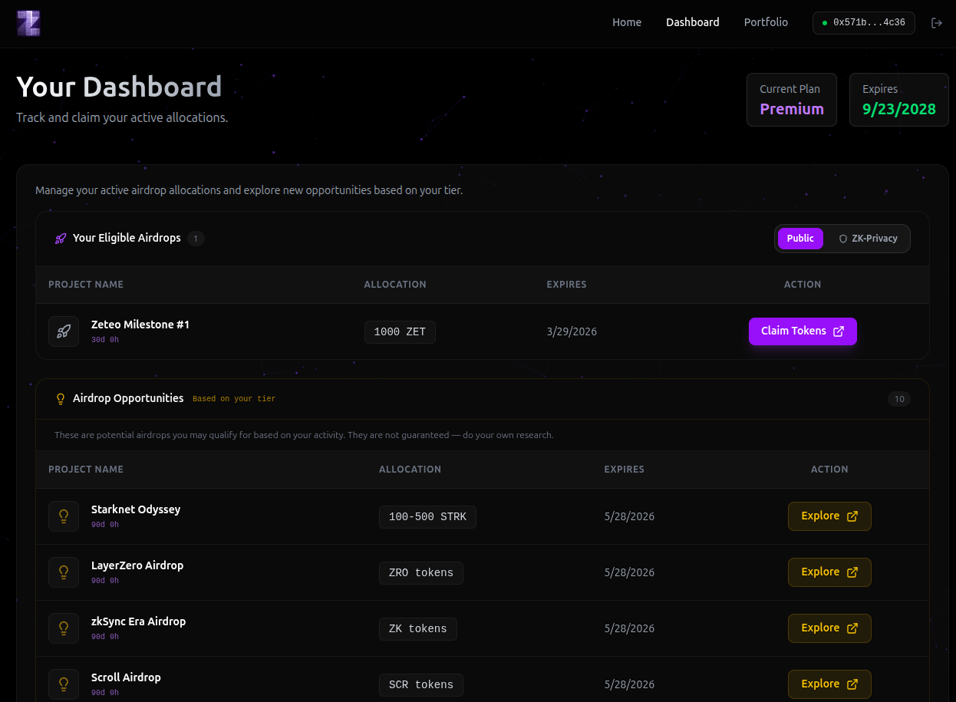Click lightbulb icon beside Scroll Airdrop
This screenshot has height=702, width=956.
64,684
